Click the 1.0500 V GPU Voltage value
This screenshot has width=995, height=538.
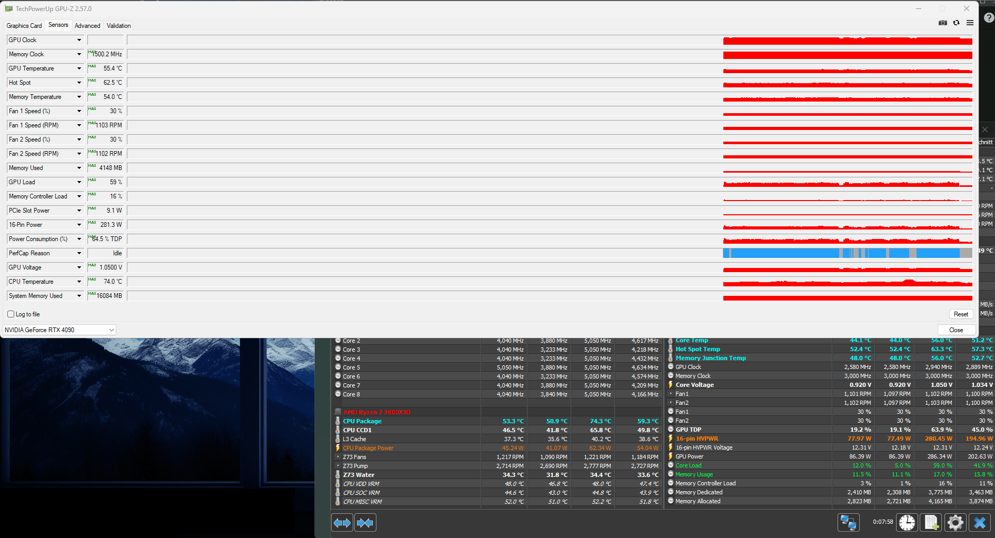pyautogui.click(x=111, y=267)
